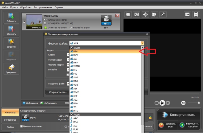Toggle the checkbox next to Wildlife.wmv
The height and width of the screenshot is (133, 203).
tap(24, 22)
